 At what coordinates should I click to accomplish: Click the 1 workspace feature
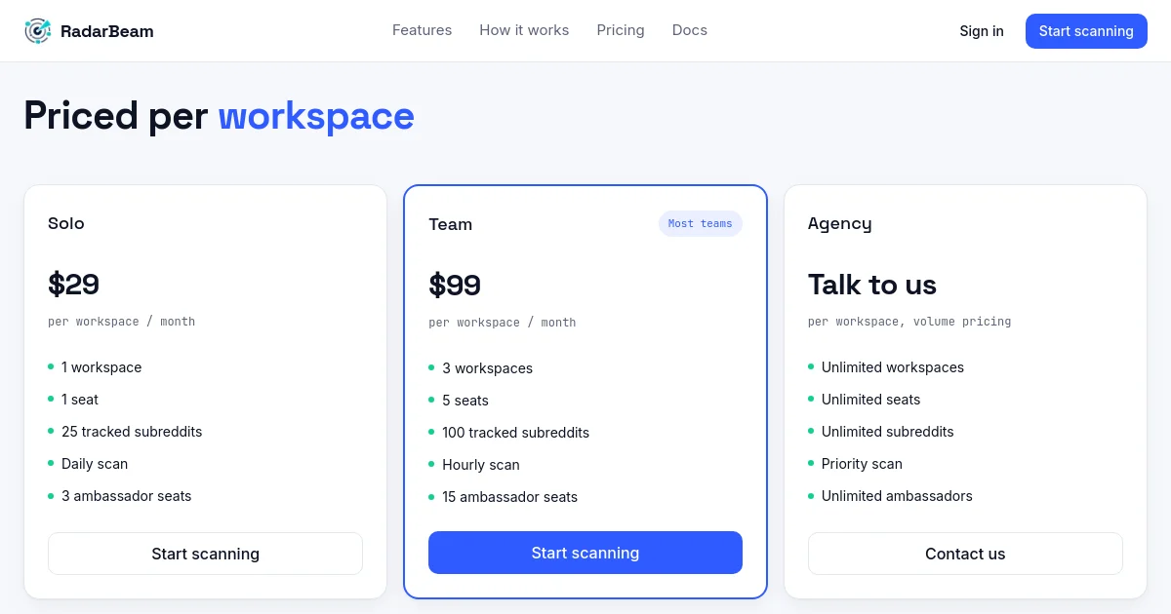(x=101, y=367)
